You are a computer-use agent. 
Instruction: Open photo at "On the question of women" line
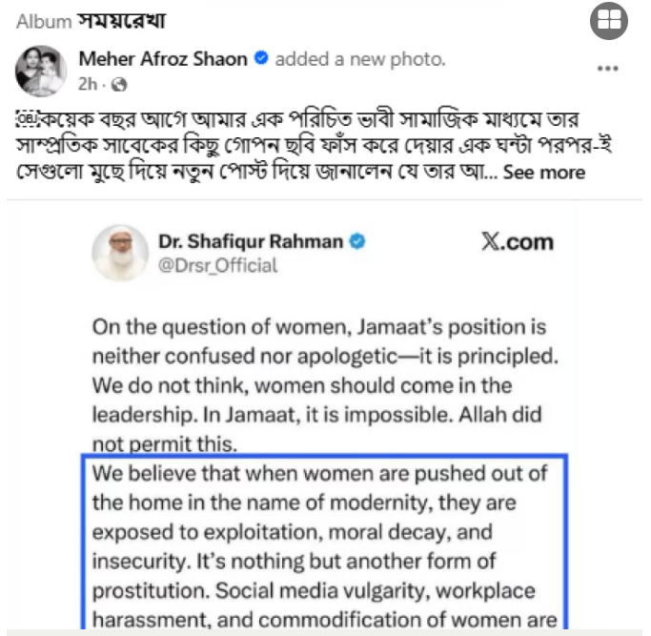[x=318, y=327]
